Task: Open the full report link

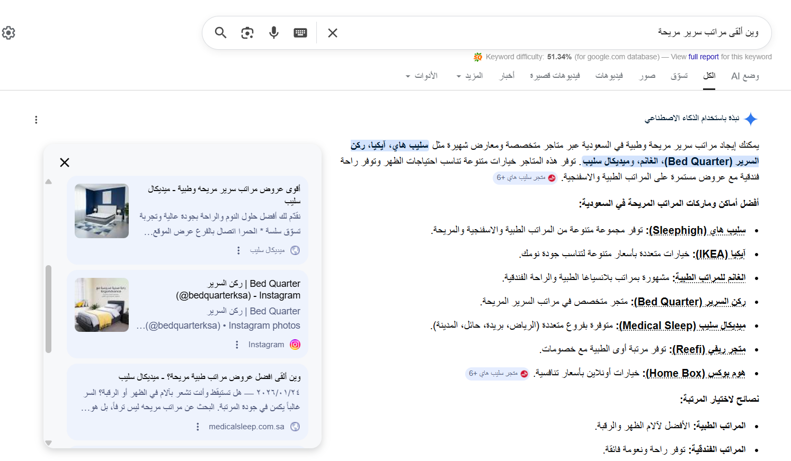Action: [x=704, y=57]
